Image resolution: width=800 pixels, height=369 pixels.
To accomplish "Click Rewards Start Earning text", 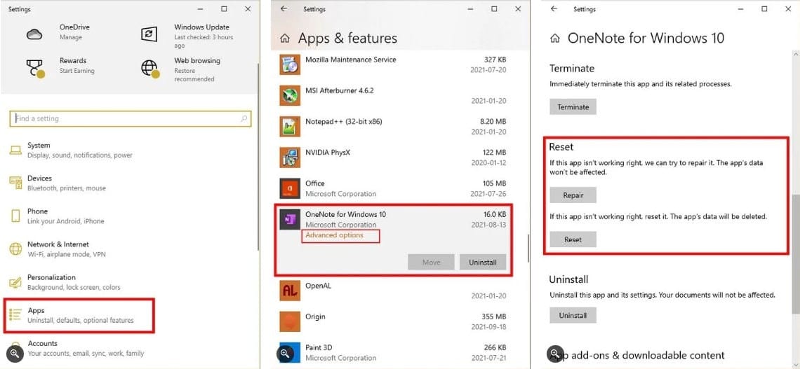I will [77, 65].
